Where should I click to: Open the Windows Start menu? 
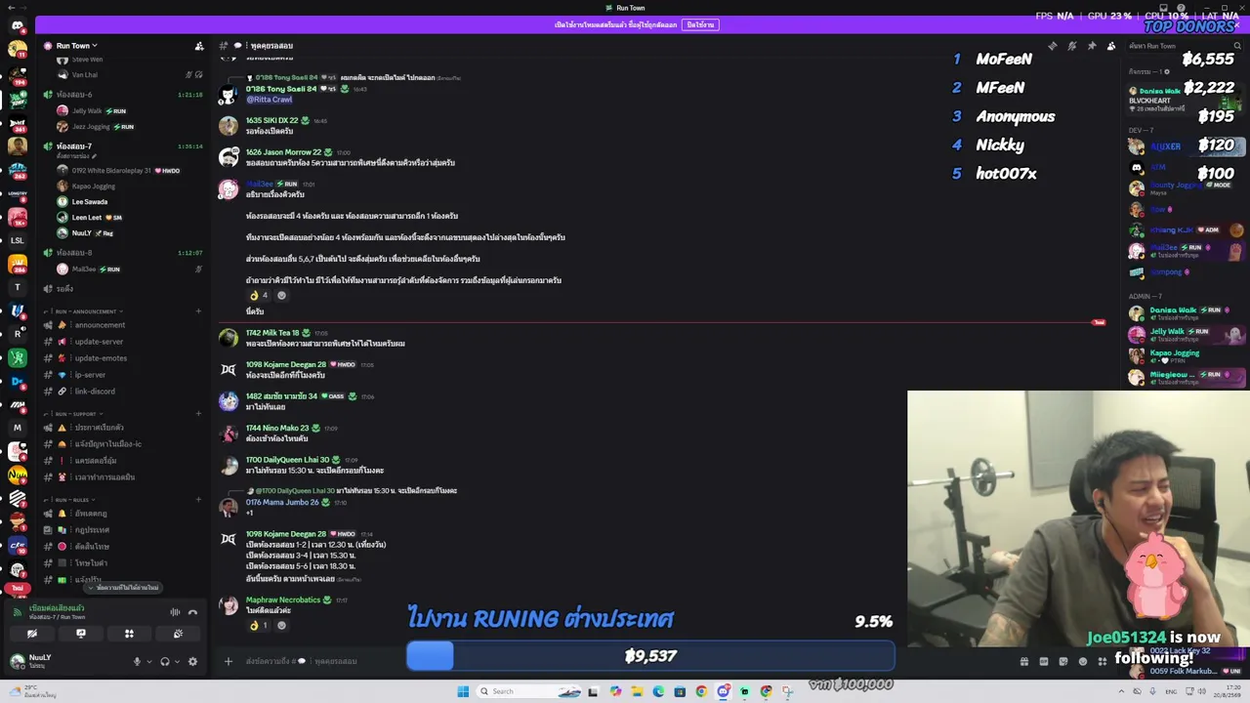[463, 691]
